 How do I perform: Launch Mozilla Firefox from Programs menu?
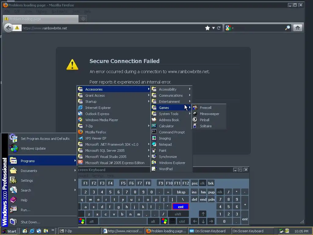point(114,132)
